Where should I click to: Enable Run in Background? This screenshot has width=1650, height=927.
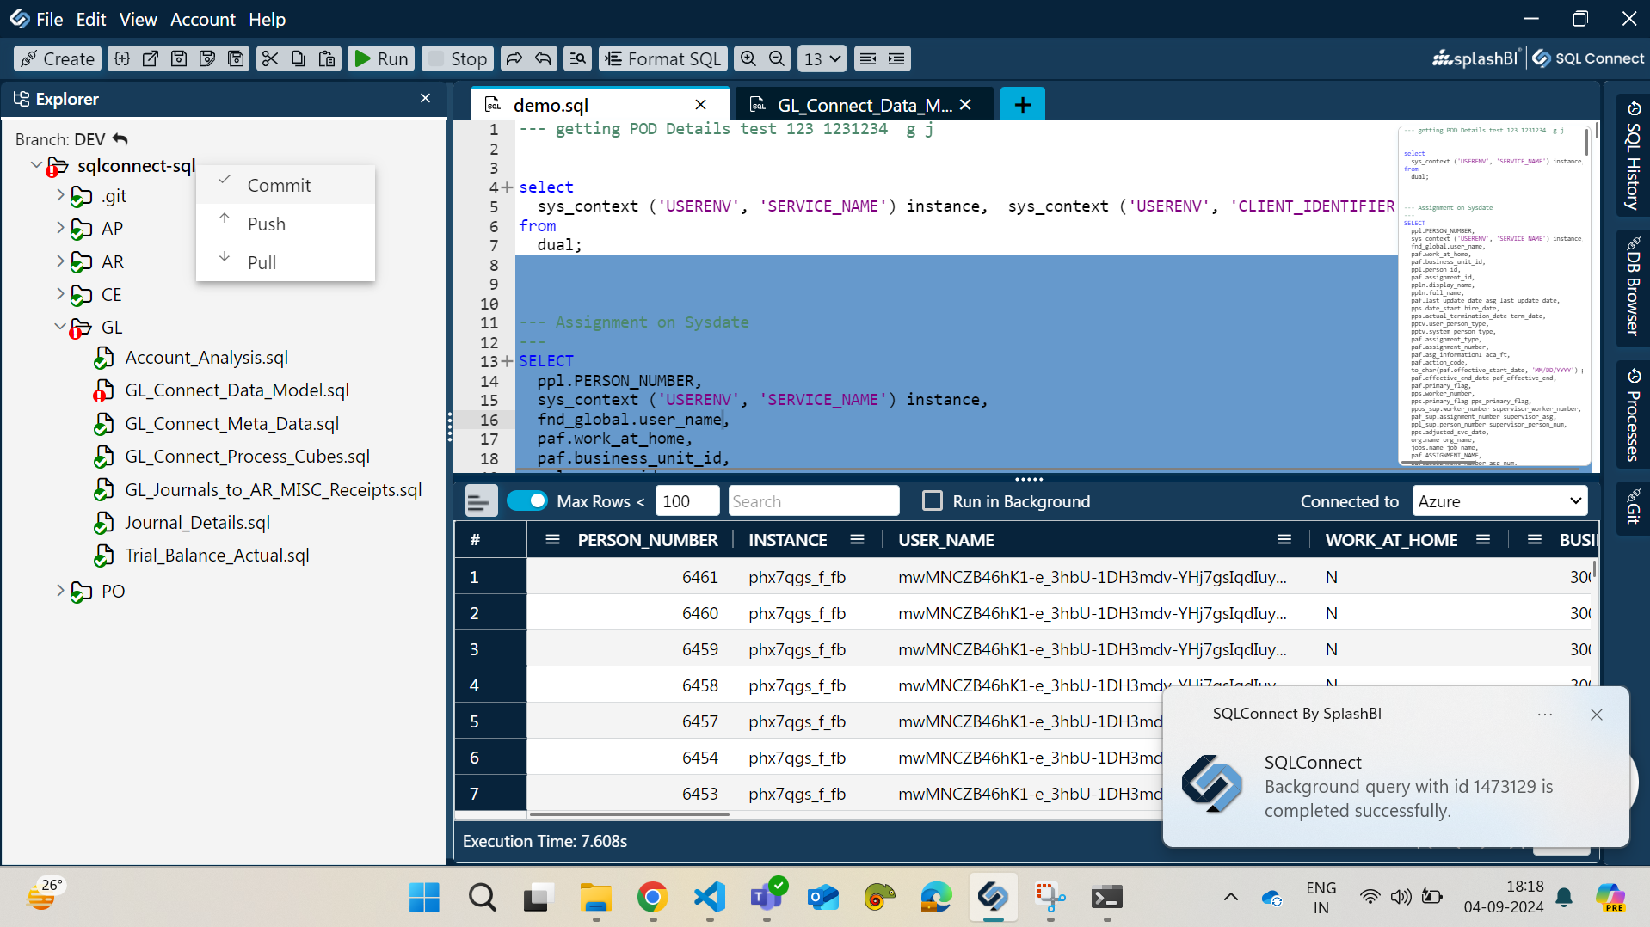click(x=933, y=500)
